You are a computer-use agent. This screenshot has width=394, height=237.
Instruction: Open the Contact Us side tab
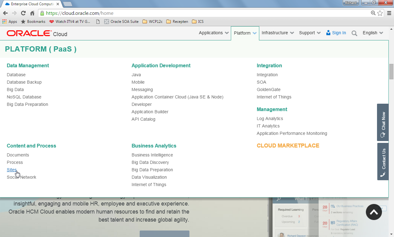pyautogui.click(x=383, y=161)
